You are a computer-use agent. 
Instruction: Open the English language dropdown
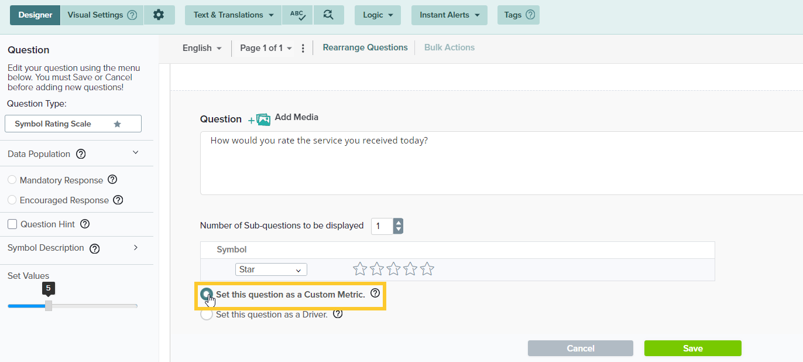202,48
